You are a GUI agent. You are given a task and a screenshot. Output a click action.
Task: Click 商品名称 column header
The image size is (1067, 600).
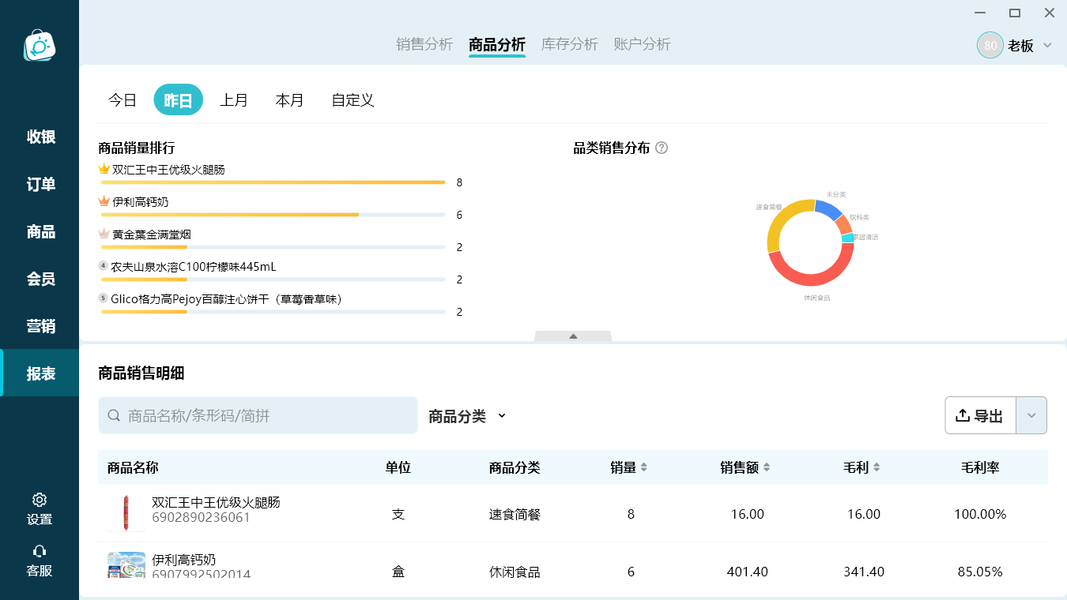133,467
